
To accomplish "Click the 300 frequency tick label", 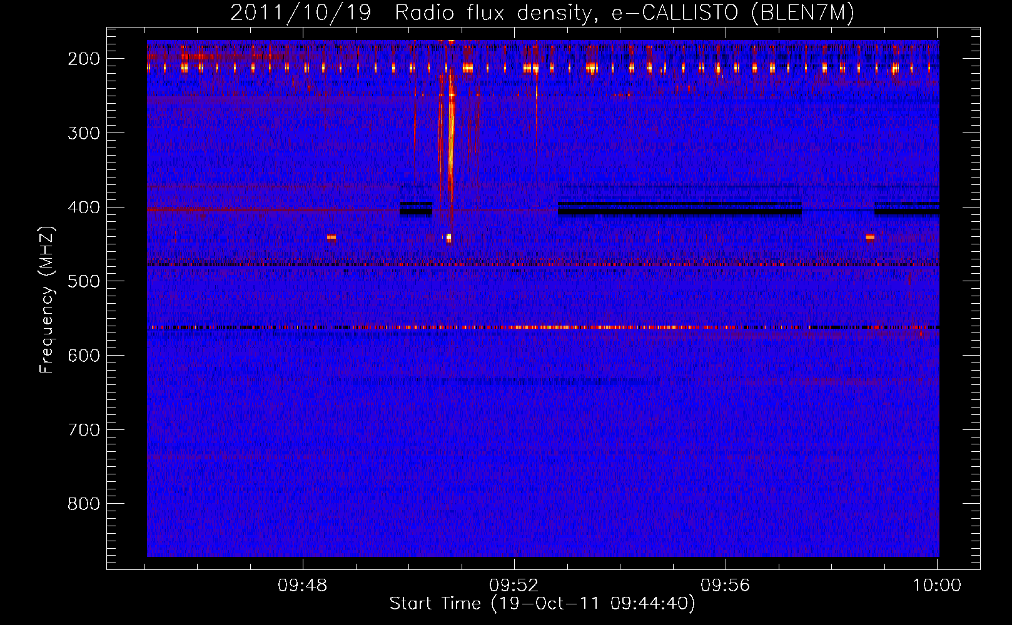I will 84,133.
